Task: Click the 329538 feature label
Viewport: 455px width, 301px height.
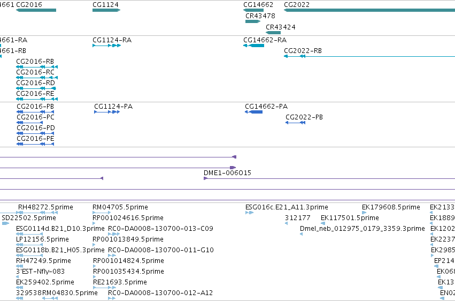Action: [x=29, y=293]
